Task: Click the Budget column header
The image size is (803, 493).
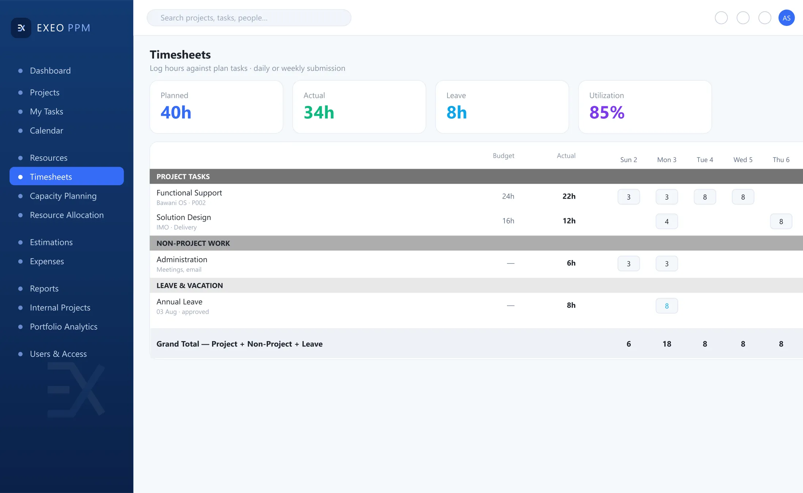Action: click(x=503, y=156)
